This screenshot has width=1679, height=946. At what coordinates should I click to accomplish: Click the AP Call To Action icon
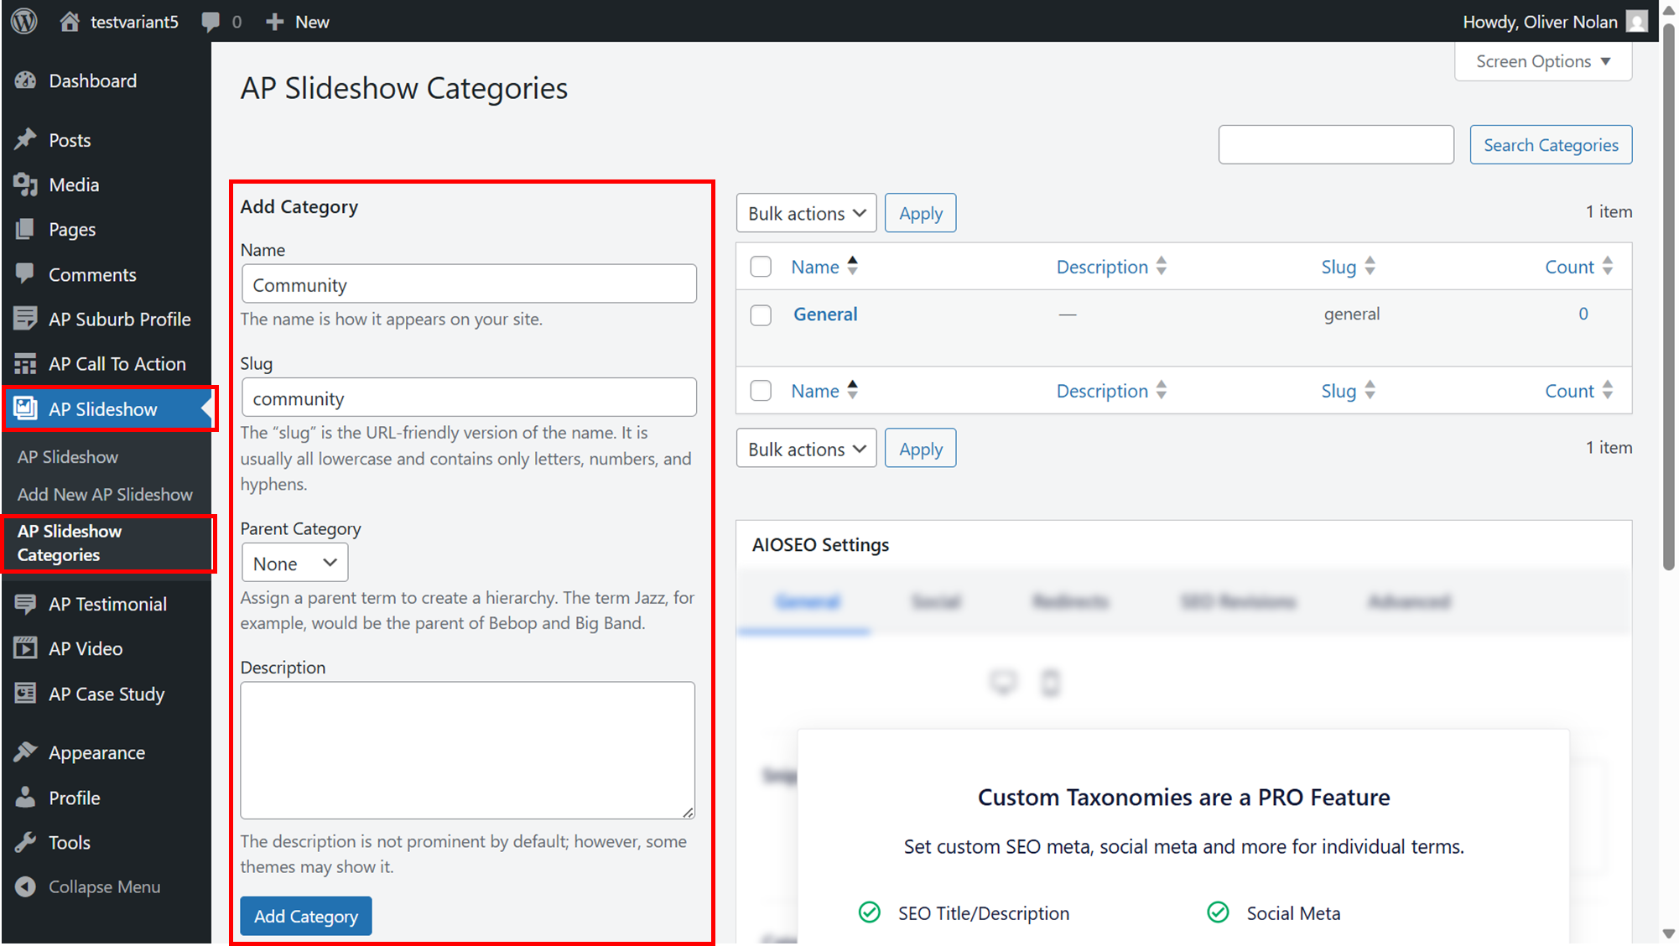pyautogui.click(x=26, y=363)
